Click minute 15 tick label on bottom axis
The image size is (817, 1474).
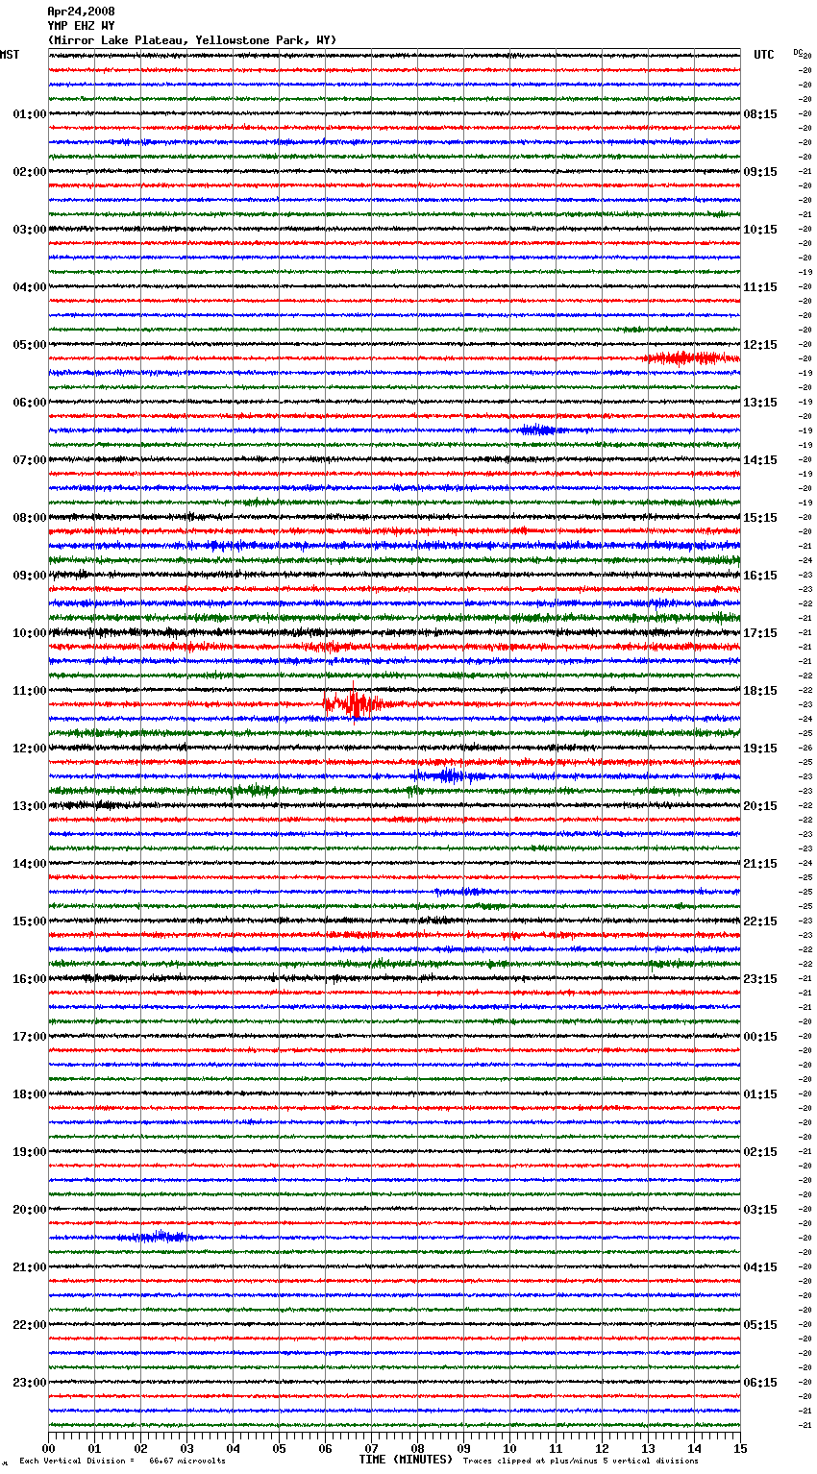(x=740, y=1448)
